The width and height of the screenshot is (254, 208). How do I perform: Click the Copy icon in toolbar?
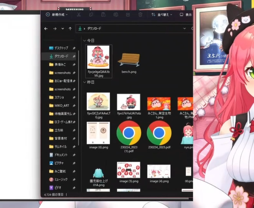(x=91, y=15)
